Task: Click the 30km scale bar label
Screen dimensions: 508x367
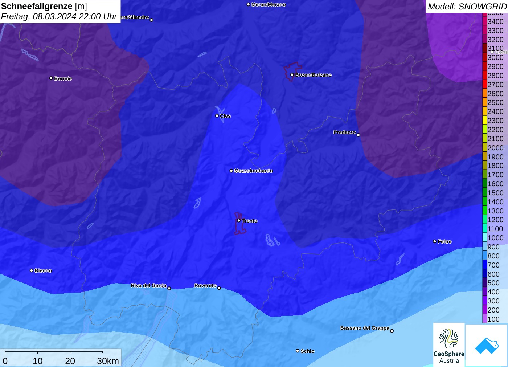Action: (108, 361)
